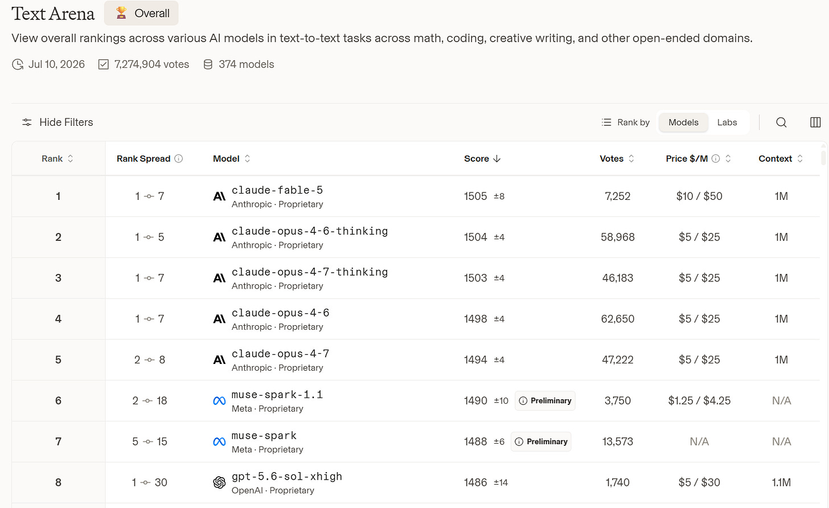The width and height of the screenshot is (829, 508).
Task: Click the filter sliders icon beside Hide Filters
Action: (x=27, y=122)
